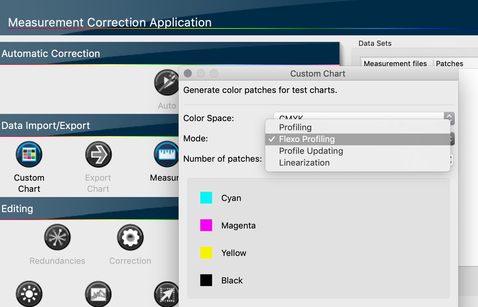Screen dimensions: 478x307
Task: Click the "Editing" section header
Action: (89, 208)
